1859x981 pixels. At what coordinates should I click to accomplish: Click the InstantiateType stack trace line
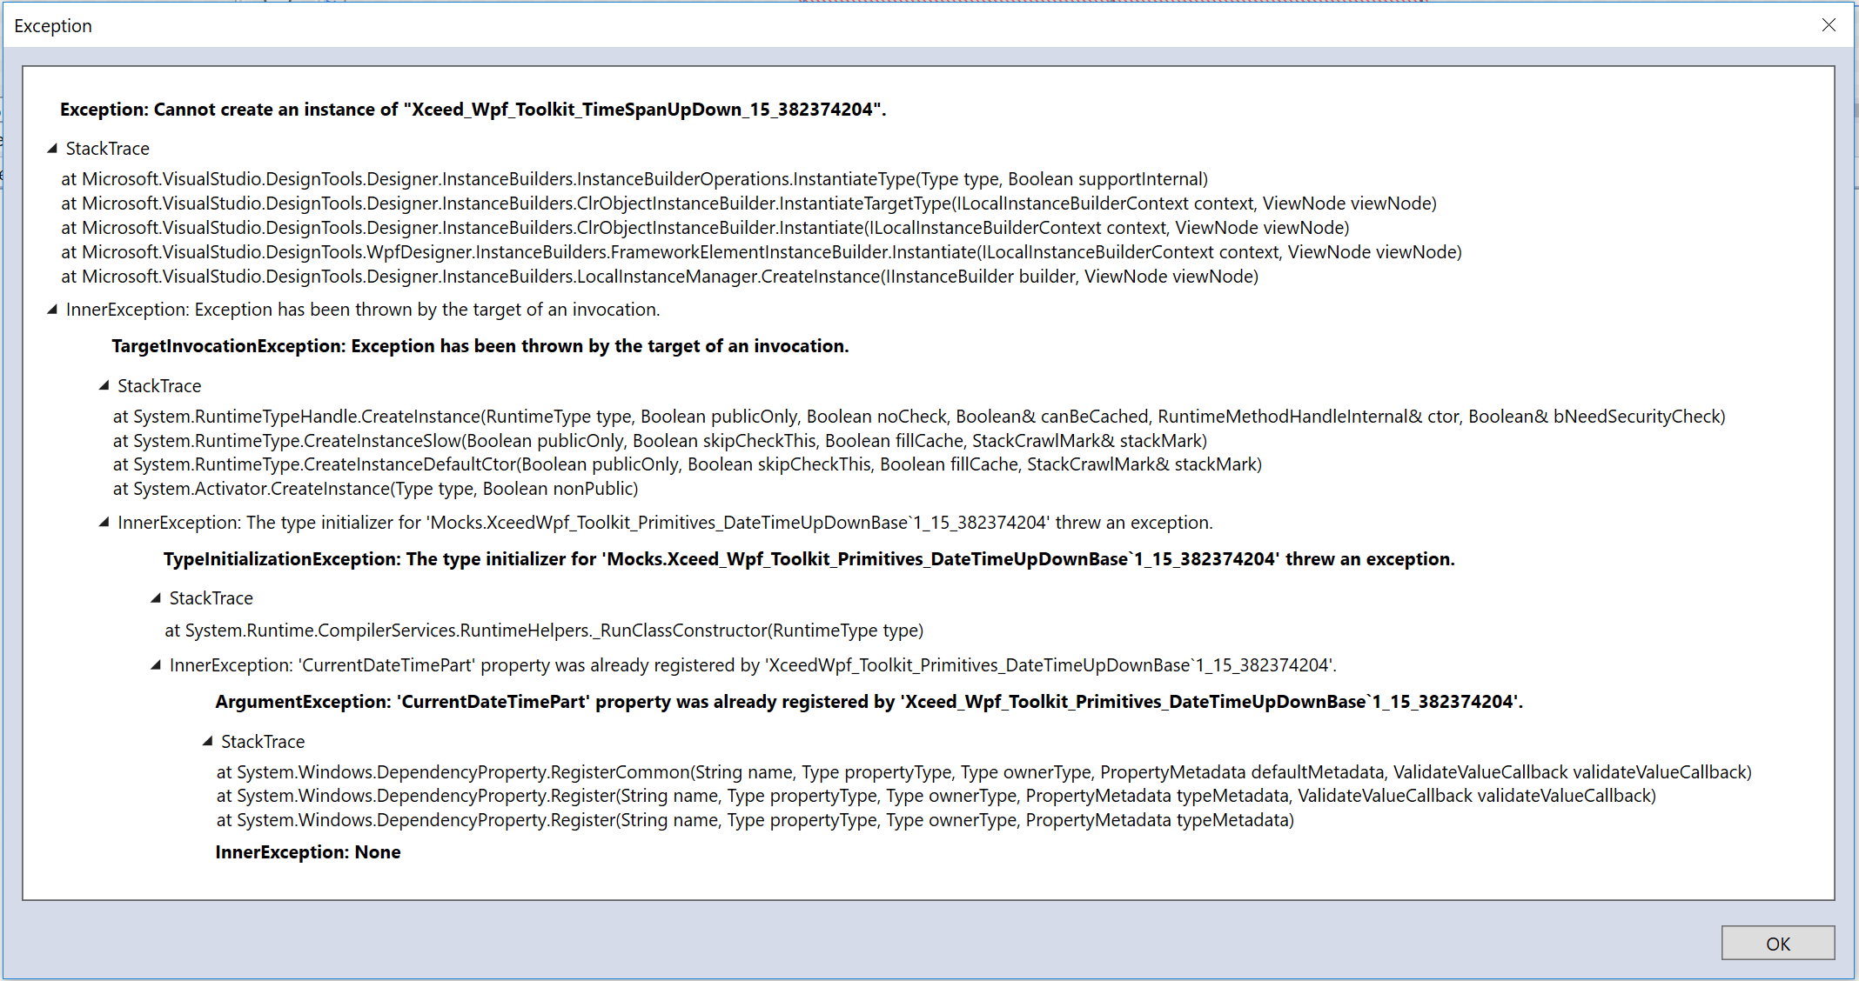(633, 178)
